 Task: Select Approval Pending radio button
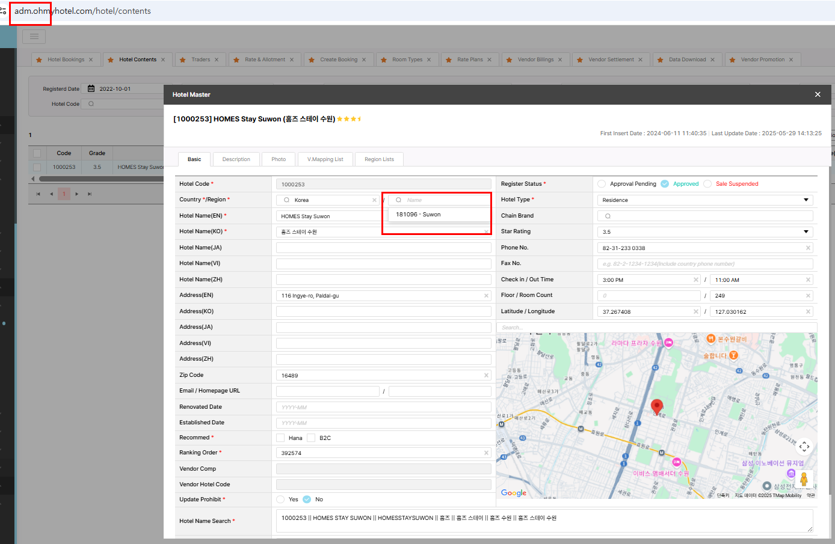[602, 184]
